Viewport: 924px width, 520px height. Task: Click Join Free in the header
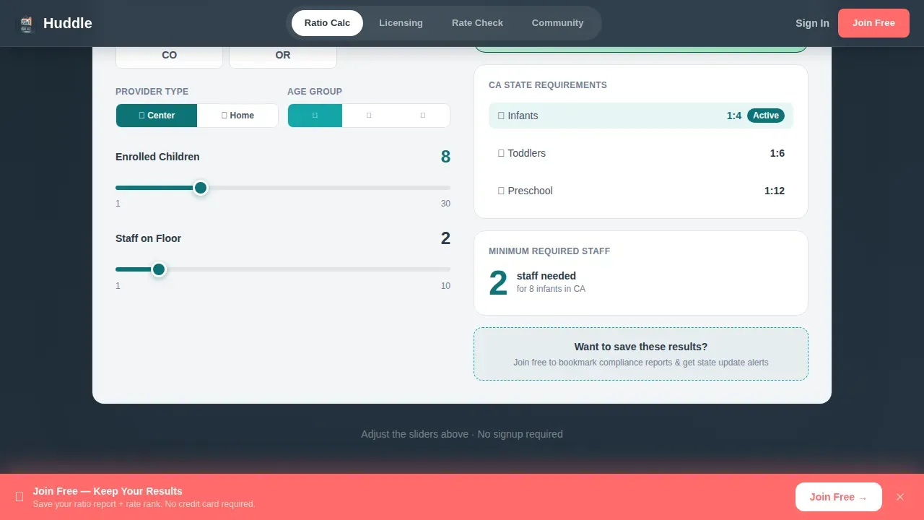pos(873,23)
